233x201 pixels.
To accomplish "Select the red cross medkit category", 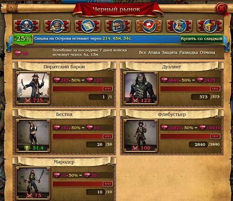I will [149, 26].
